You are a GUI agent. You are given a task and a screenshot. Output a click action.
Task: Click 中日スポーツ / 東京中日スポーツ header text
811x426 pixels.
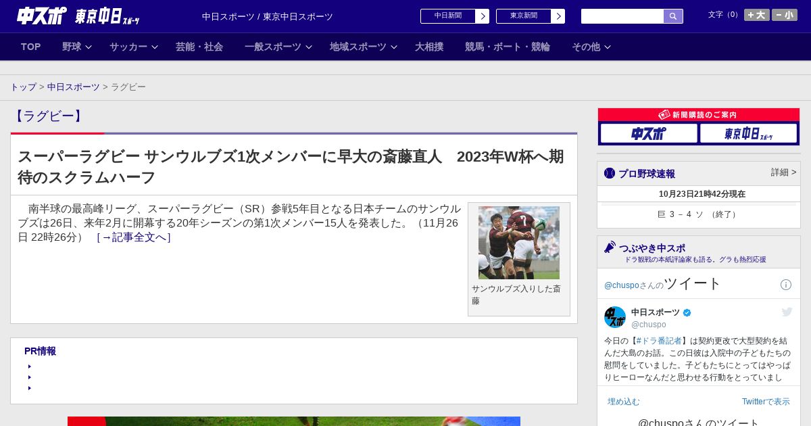[x=268, y=17]
